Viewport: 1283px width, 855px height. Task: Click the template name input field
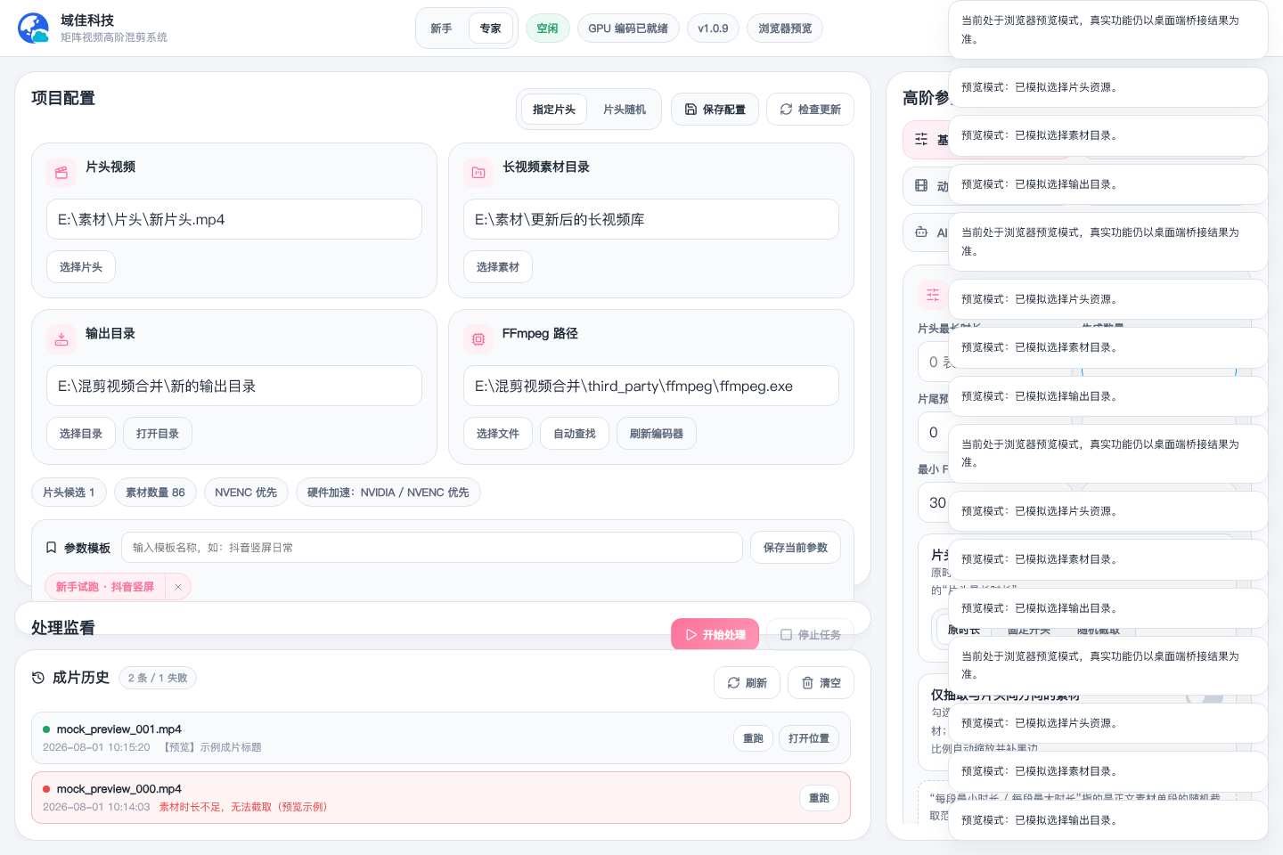tap(432, 548)
